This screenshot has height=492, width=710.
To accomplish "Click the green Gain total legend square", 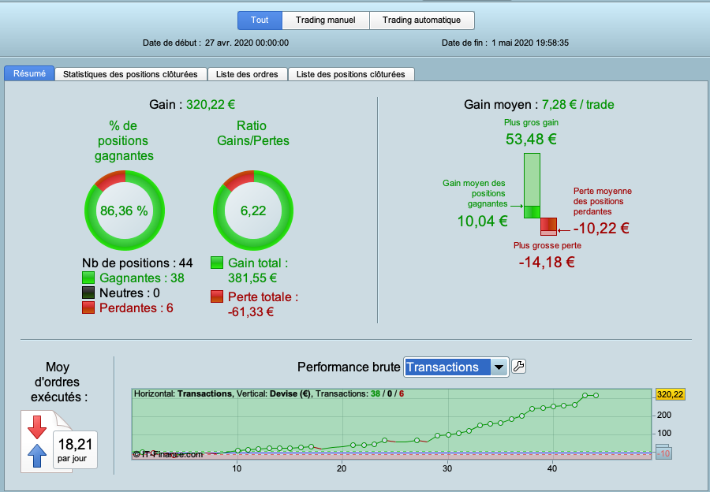I will click(217, 263).
